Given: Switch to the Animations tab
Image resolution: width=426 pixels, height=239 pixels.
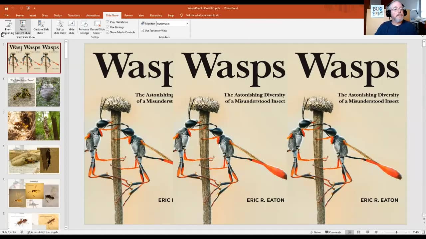Looking at the screenshot, I should pyautogui.click(x=93, y=15).
